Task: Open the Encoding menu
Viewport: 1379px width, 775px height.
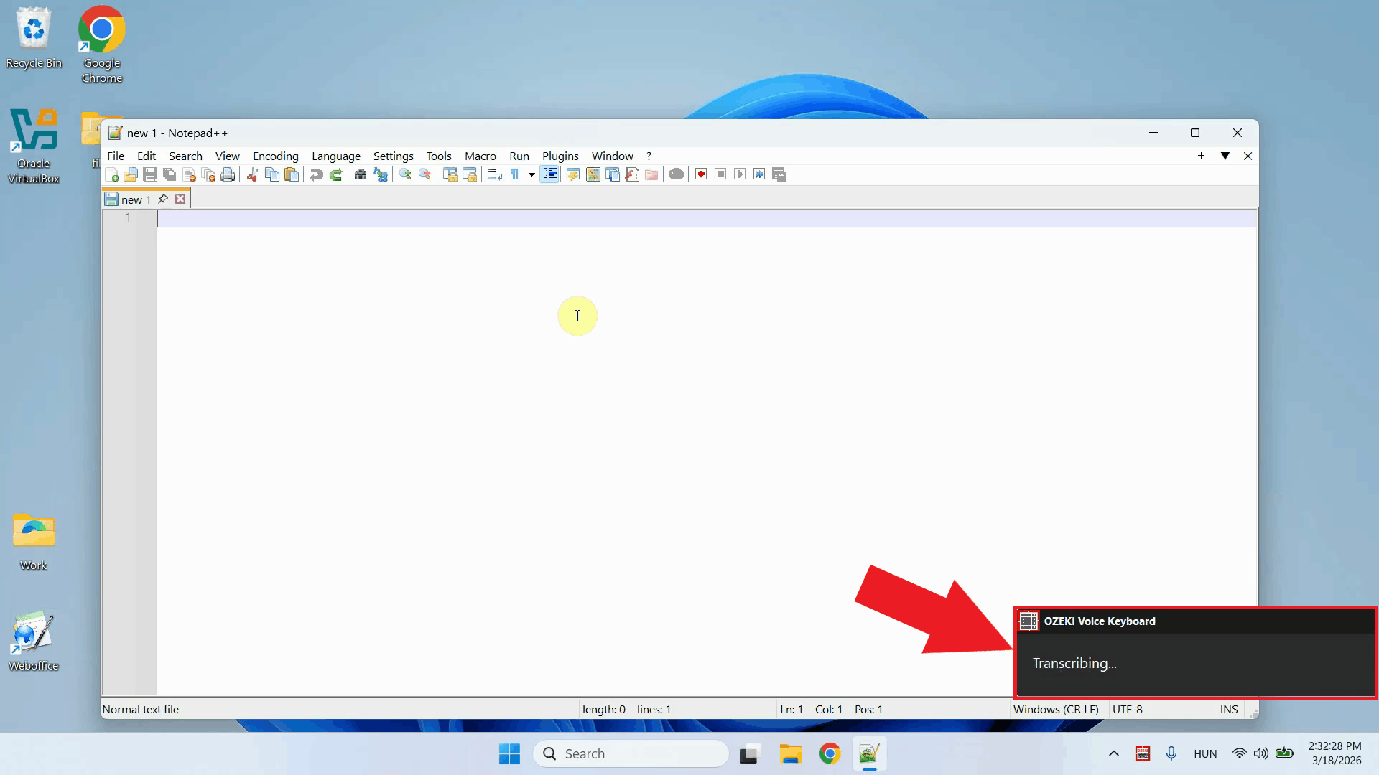Action: (276, 156)
